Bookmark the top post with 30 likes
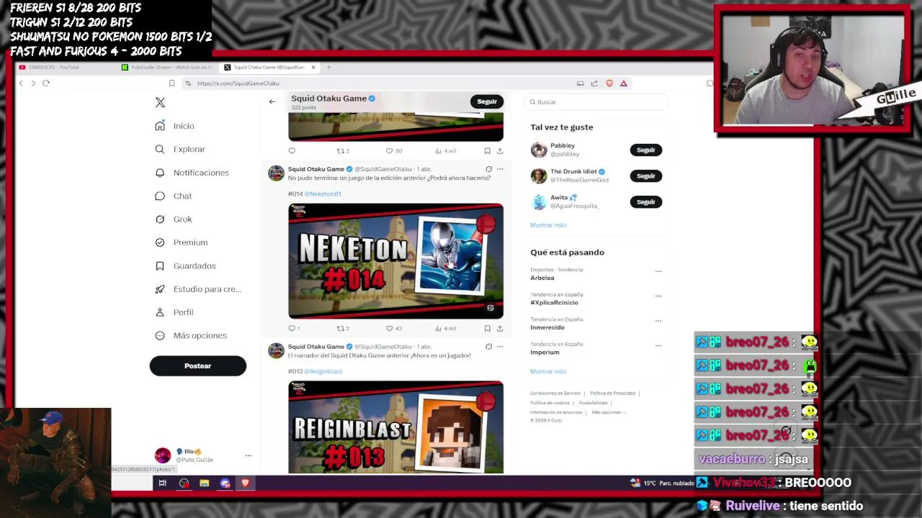Image resolution: width=922 pixels, height=518 pixels. (x=487, y=151)
